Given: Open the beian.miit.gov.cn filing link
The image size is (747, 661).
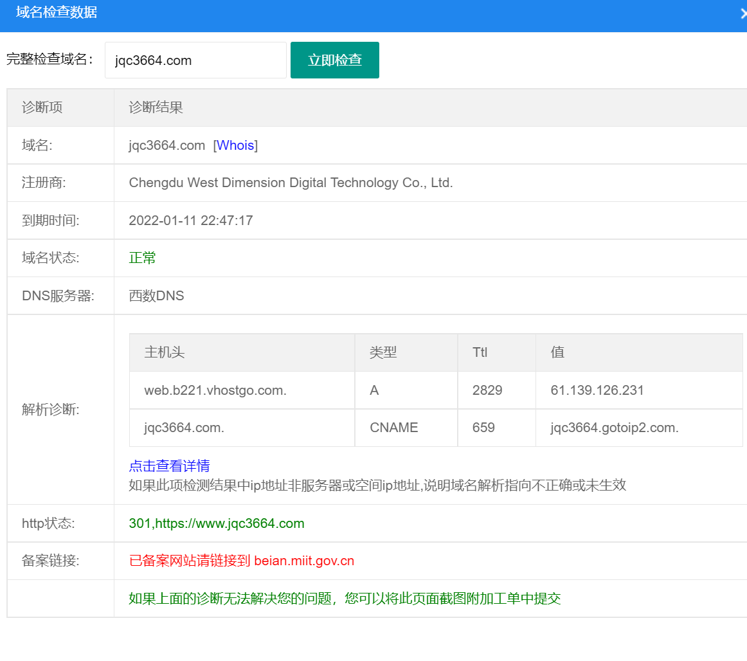Looking at the screenshot, I should click(x=302, y=561).
